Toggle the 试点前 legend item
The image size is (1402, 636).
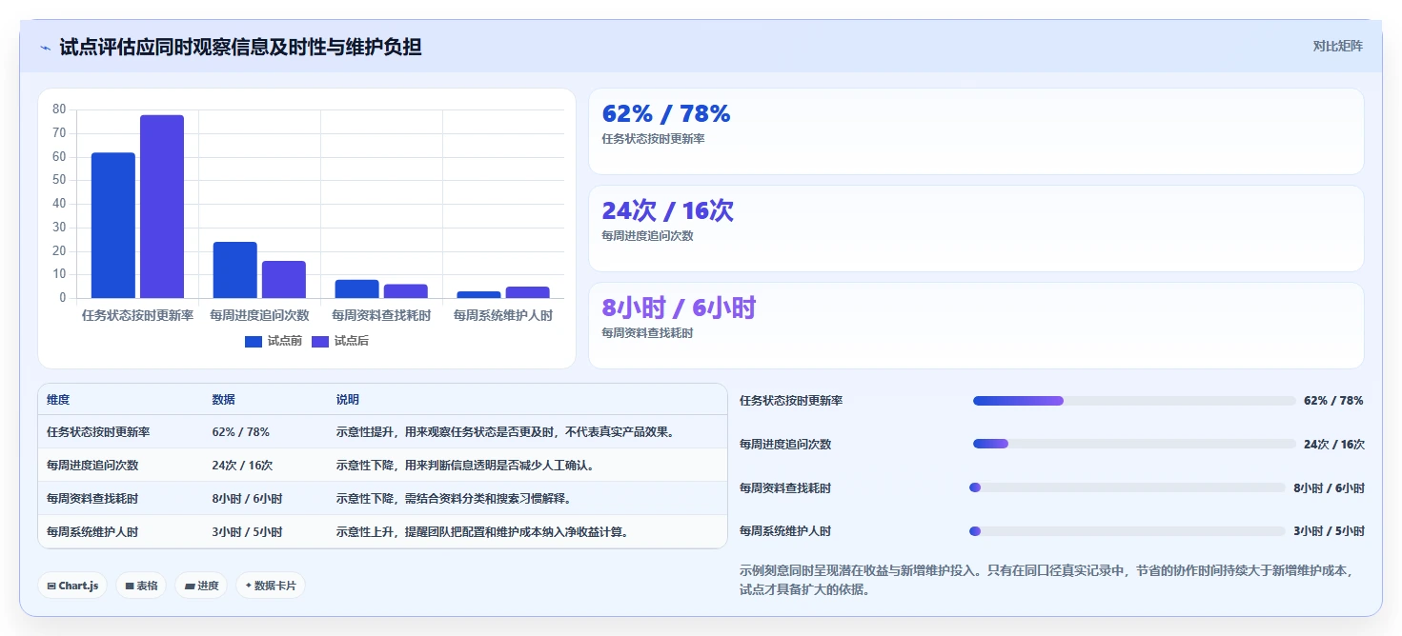(274, 341)
